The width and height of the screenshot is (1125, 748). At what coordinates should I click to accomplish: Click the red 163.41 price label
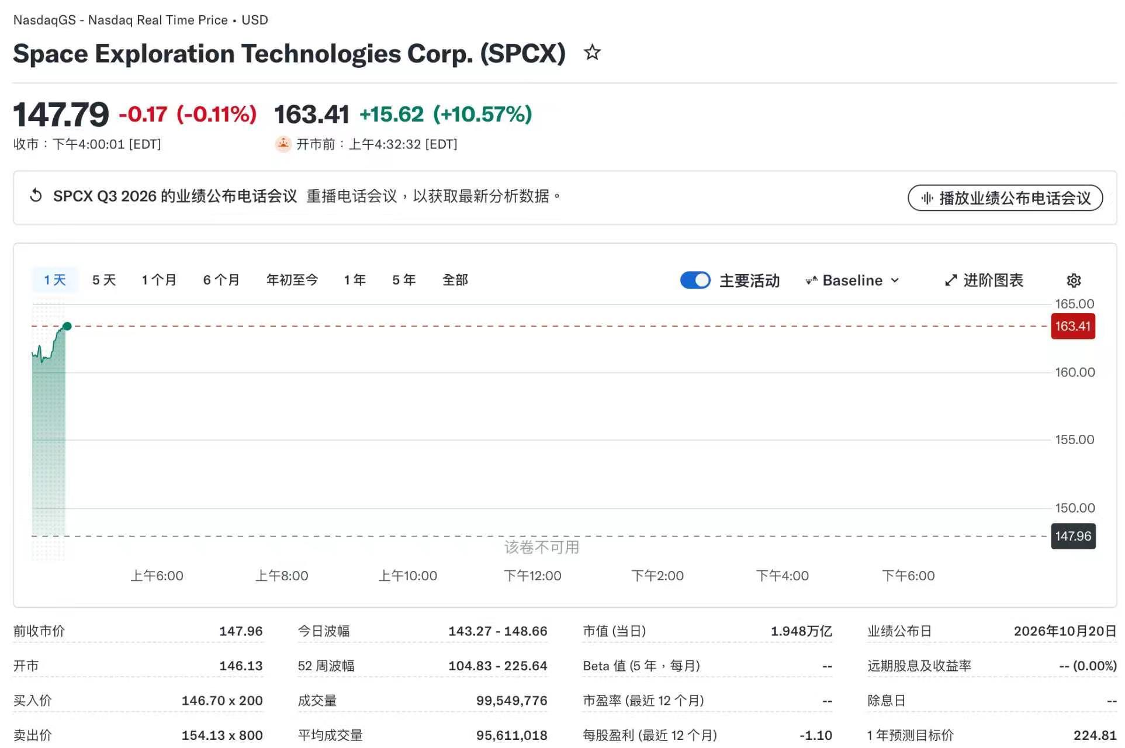click(1073, 326)
